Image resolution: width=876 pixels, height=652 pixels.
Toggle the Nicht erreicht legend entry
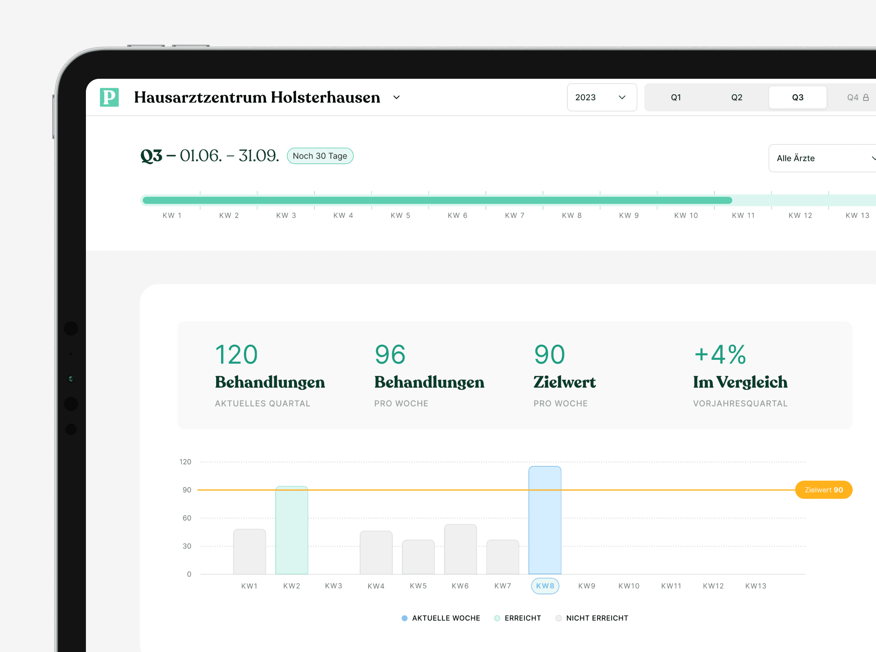(x=597, y=618)
